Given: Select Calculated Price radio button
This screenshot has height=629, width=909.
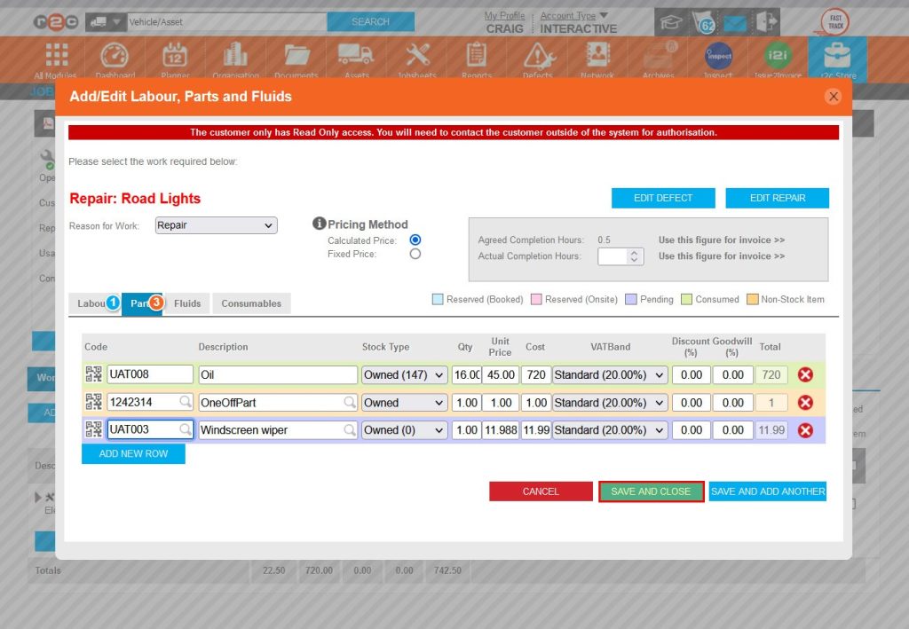Looking at the screenshot, I should [x=415, y=240].
